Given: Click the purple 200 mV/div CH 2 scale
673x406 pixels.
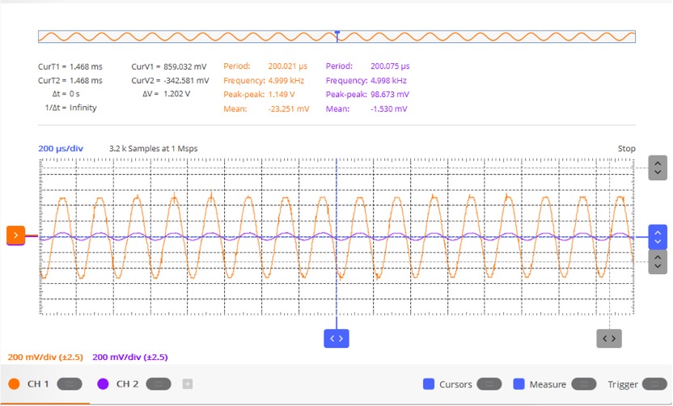Looking at the screenshot, I should click(x=130, y=357).
